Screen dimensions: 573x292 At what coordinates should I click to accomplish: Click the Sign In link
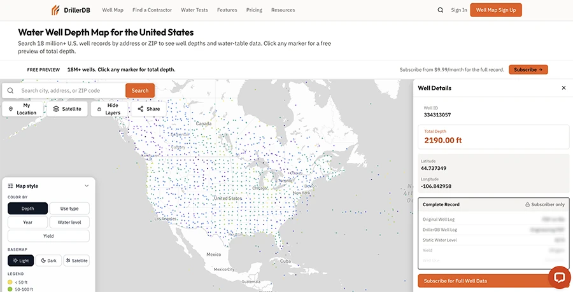click(x=459, y=10)
